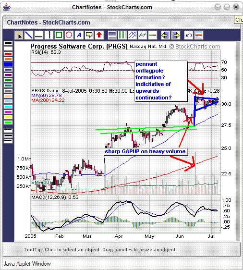Pick the black color swatch
Viewport: 243px width, 270px height.
[x=8, y=43]
